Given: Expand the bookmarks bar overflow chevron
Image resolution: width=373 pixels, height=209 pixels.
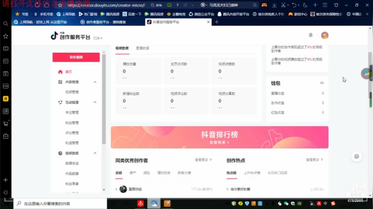Looking at the screenshot, I should [x=367, y=14].
